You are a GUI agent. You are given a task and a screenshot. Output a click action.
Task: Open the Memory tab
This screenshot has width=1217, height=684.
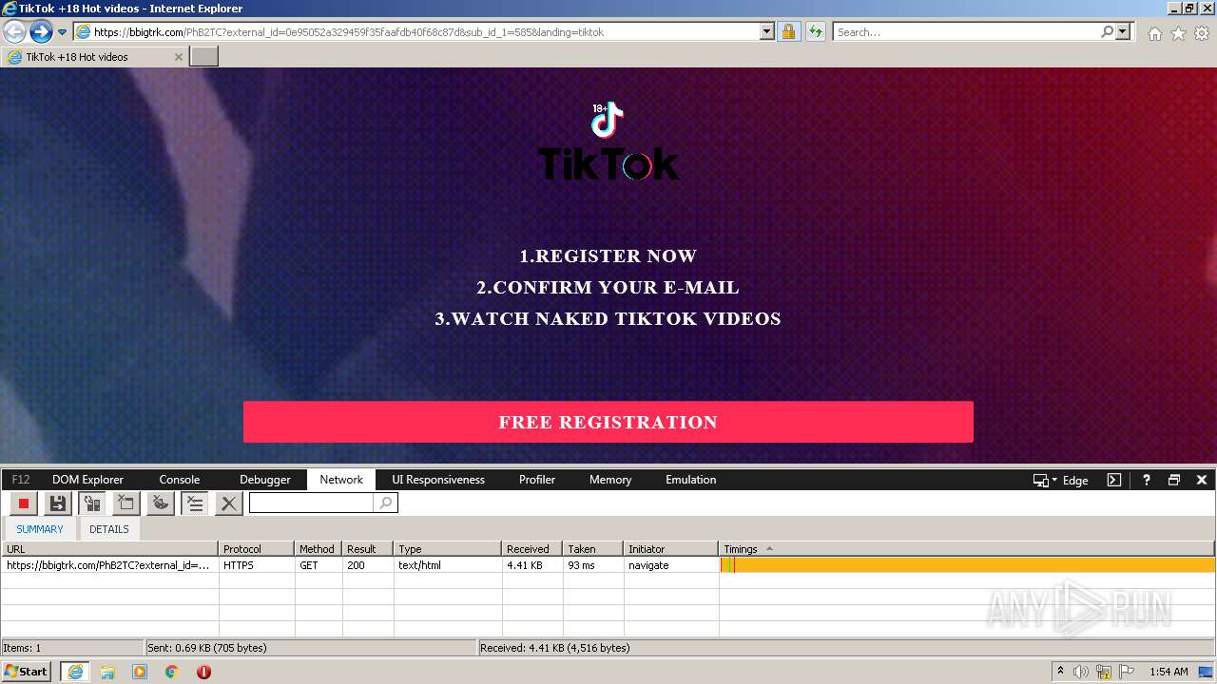[610, 480]
